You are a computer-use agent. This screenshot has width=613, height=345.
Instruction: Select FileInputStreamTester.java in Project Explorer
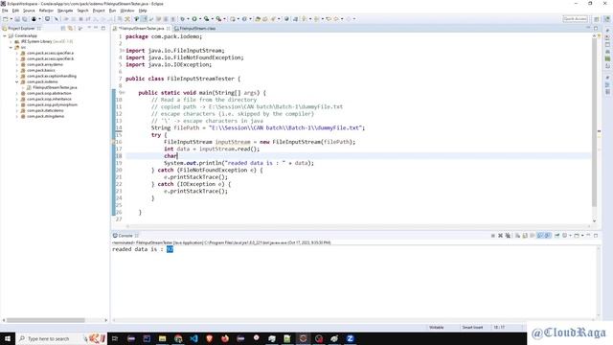point(55,87)
